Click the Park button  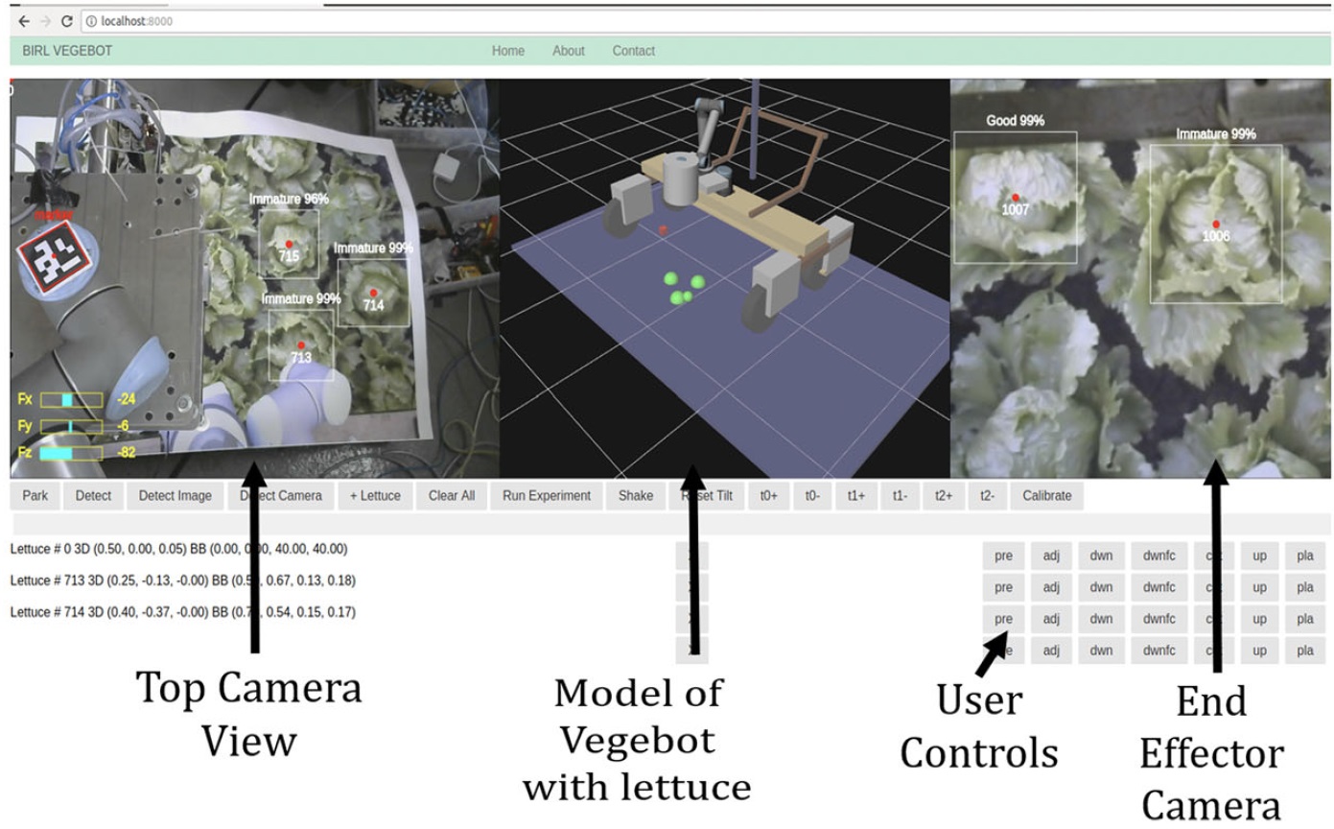click(x=35, y=496)
